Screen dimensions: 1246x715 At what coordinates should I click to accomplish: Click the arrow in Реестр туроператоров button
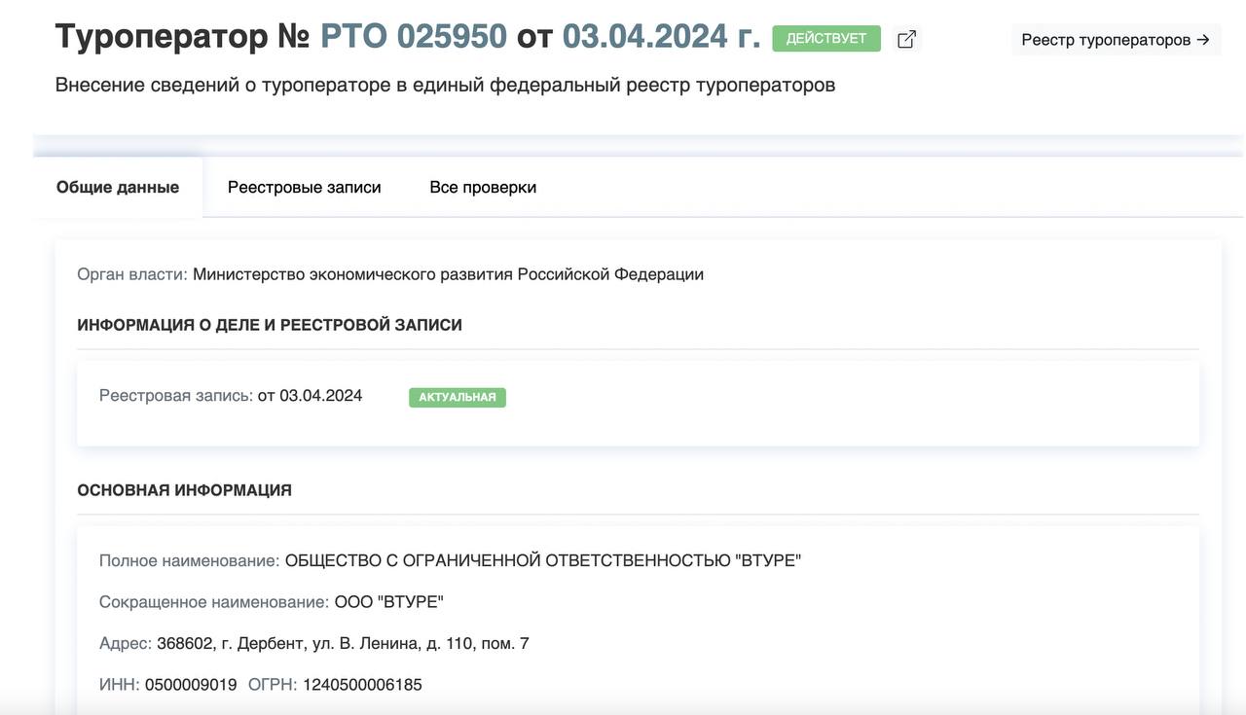pyautogui.click(x=1203, y=40)
